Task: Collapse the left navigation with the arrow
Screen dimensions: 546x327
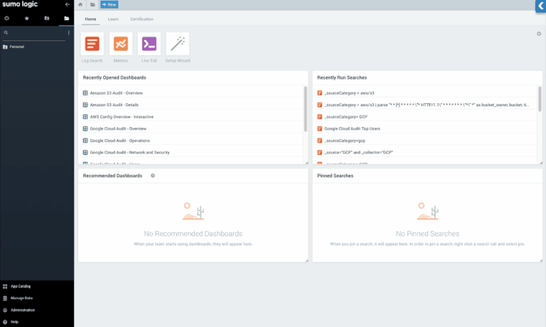Action: tap(67, 4)
